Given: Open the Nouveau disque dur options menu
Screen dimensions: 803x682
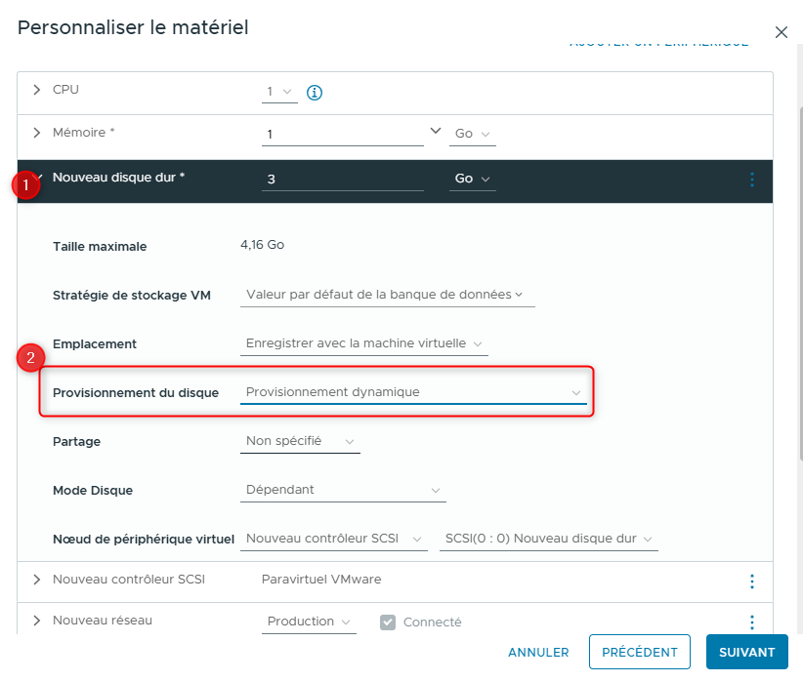Looking at the screenshot, I should pos(752,180).
